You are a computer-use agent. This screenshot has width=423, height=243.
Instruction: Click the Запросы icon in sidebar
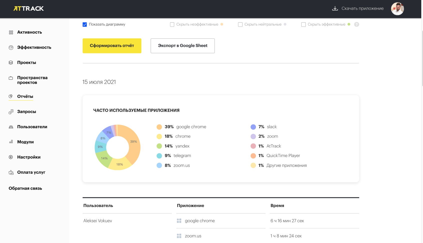[x=11, y=112]
